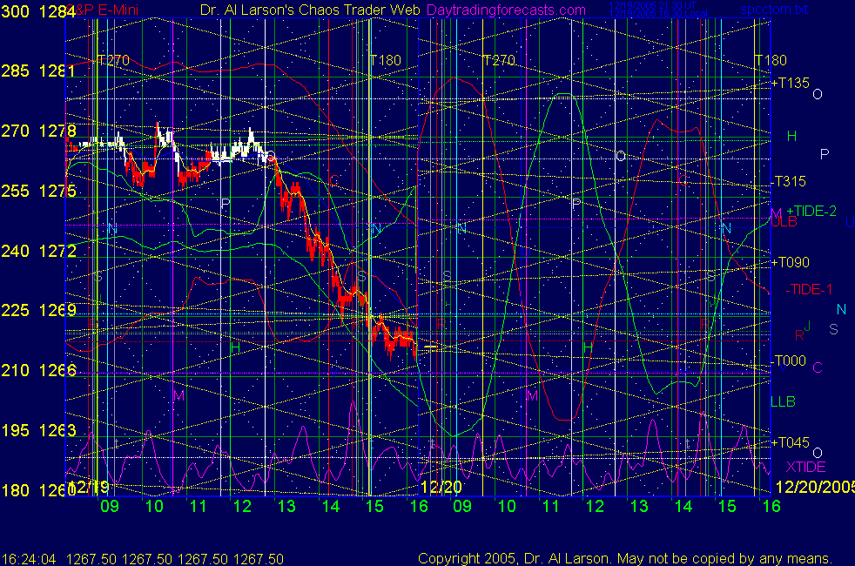Click the spcctom.txt file name
855x566 pixels.
point(774,10)
